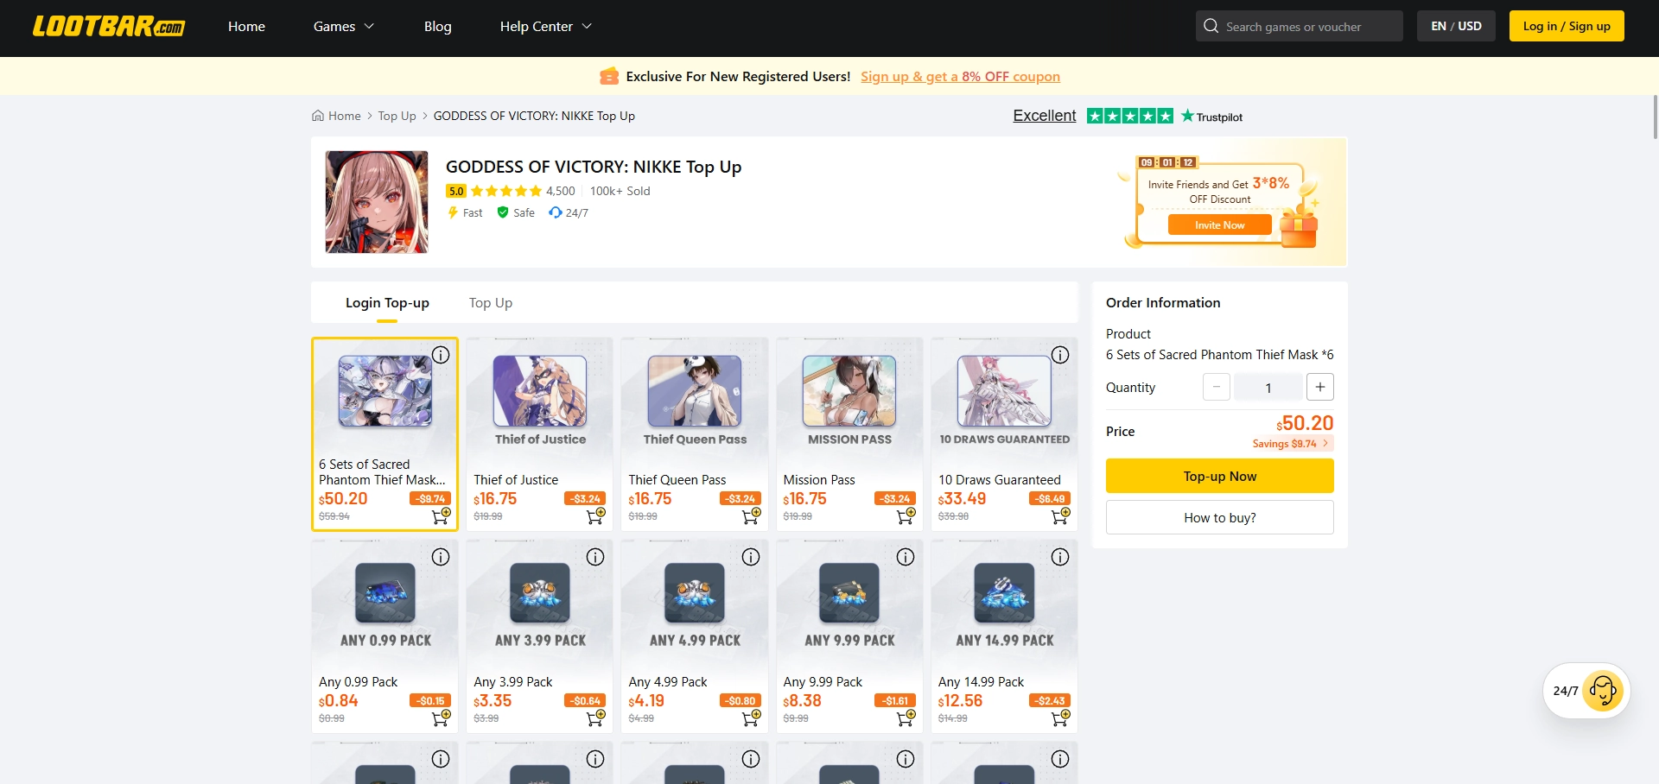Switch to the Top Up tab
1659x784 pixels.
coord(491,303)
